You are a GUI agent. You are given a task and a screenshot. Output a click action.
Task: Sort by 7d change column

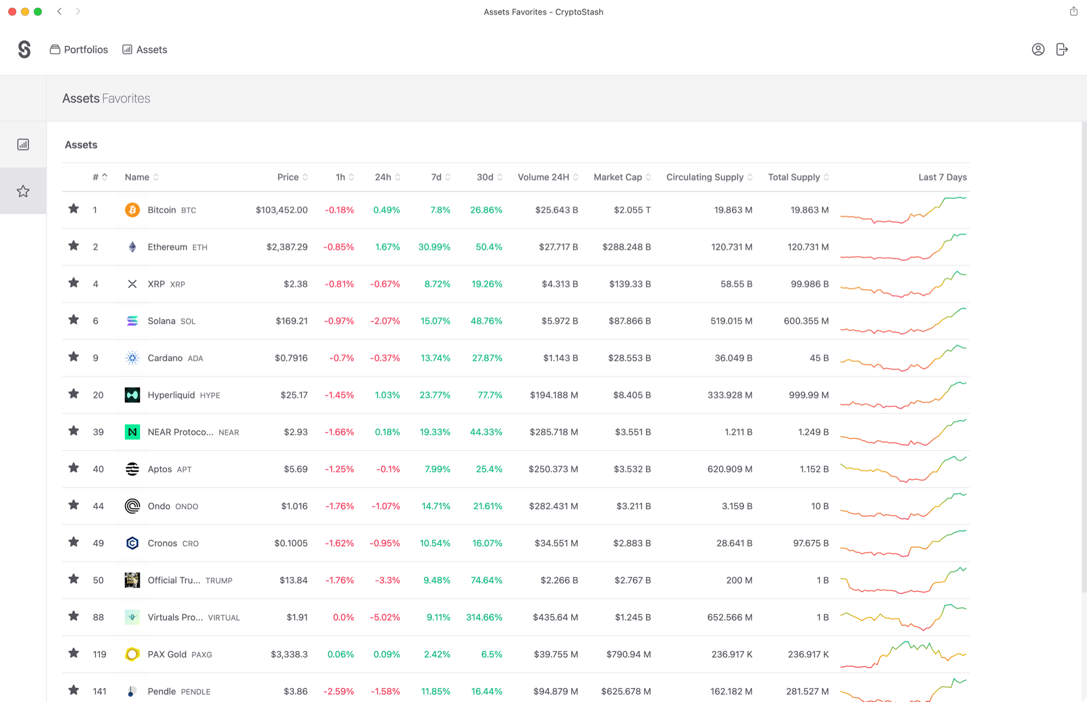(441, 177)
